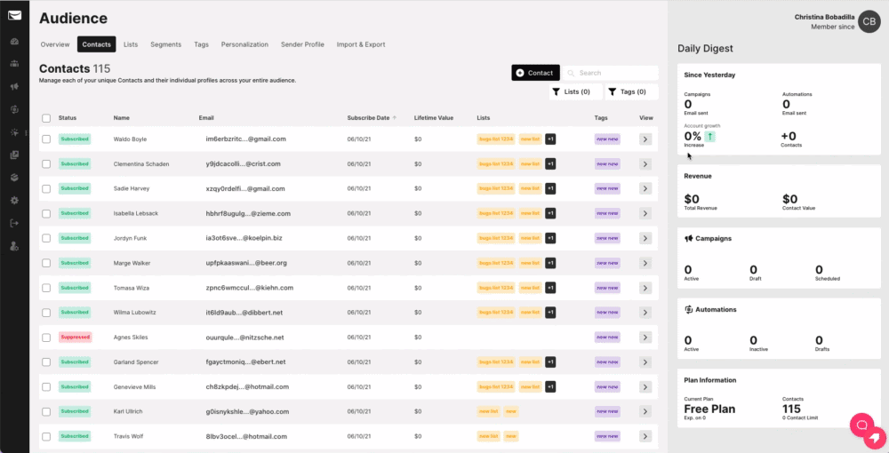Viewport: 889px width, 453px height.
Task: Check the box for Waldo Boyle
Action: [46, 139]
